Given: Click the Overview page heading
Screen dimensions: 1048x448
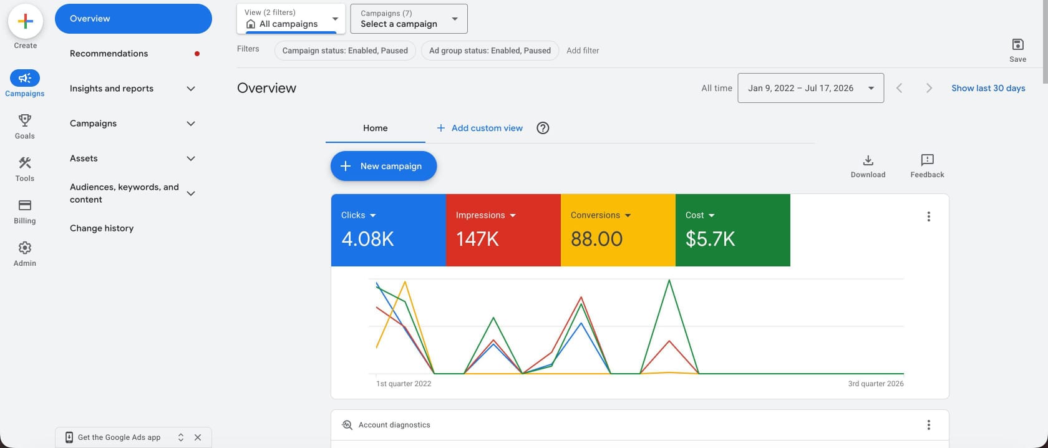Looking at the screenshot, I should click(x=266, y=88).
